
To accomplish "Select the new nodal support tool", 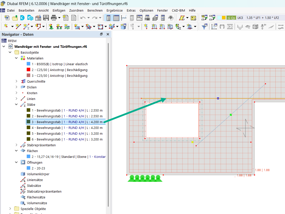I will (x=51, y=26).
